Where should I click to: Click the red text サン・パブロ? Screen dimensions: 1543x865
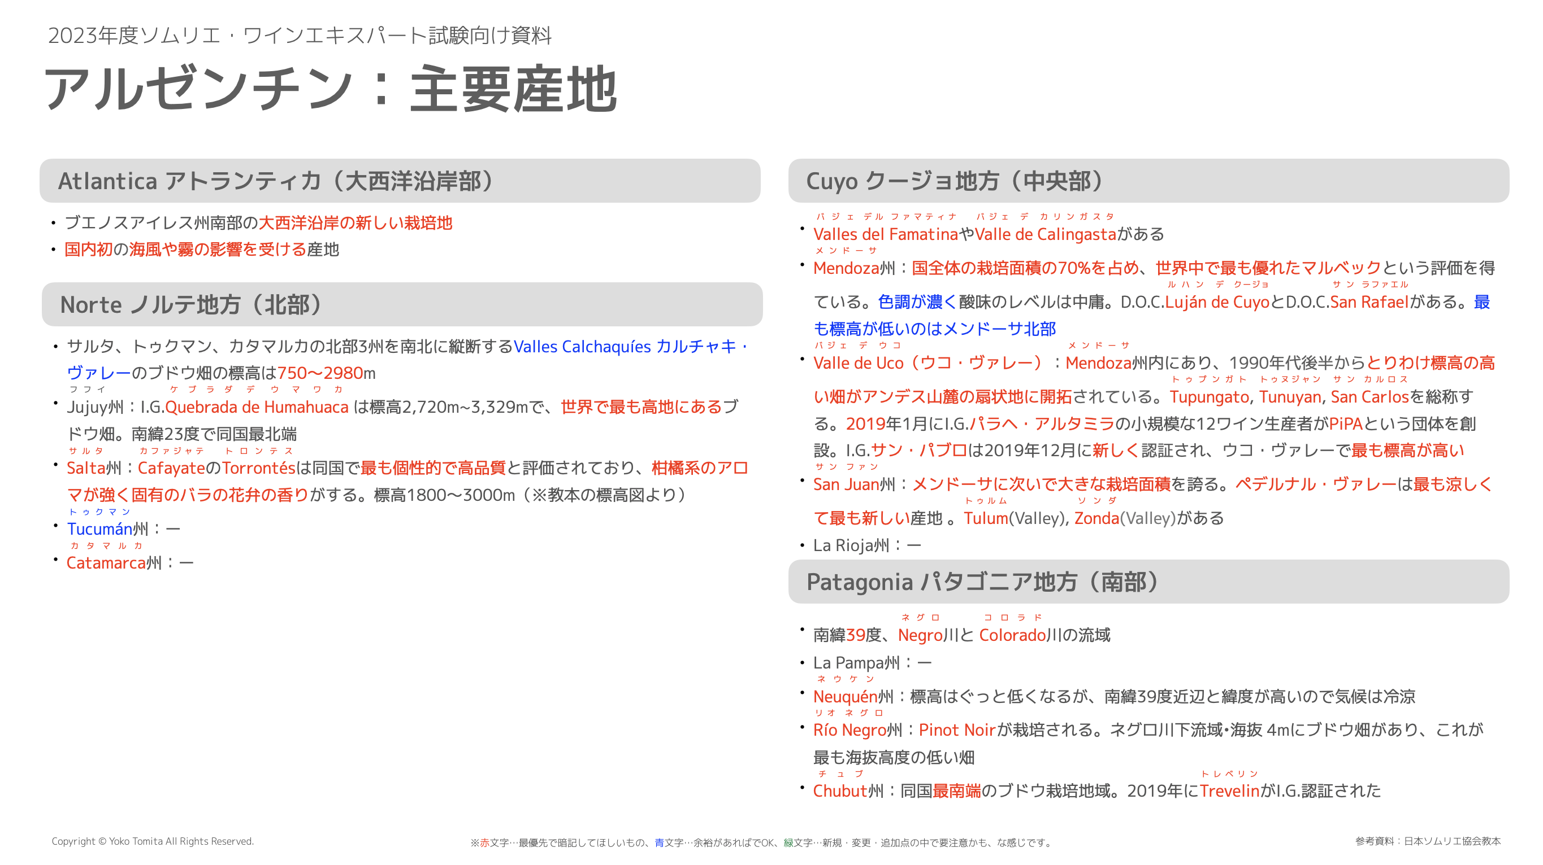(x=920, y=451)
